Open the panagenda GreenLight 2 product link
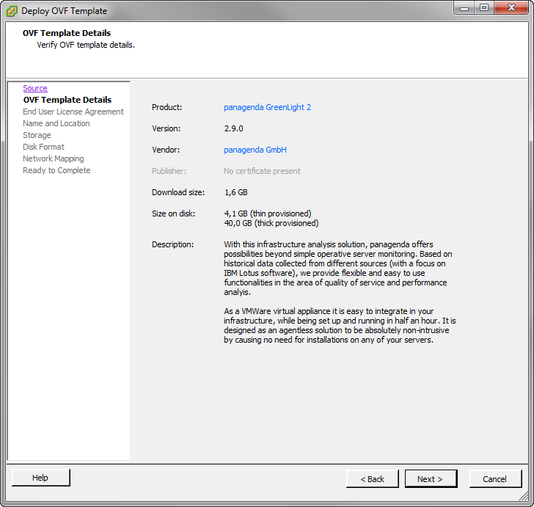534x507 pixels. pos(267,107)
